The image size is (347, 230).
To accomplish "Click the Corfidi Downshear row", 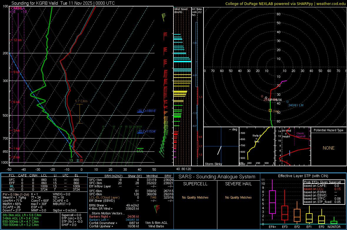I will coord(114,223).
